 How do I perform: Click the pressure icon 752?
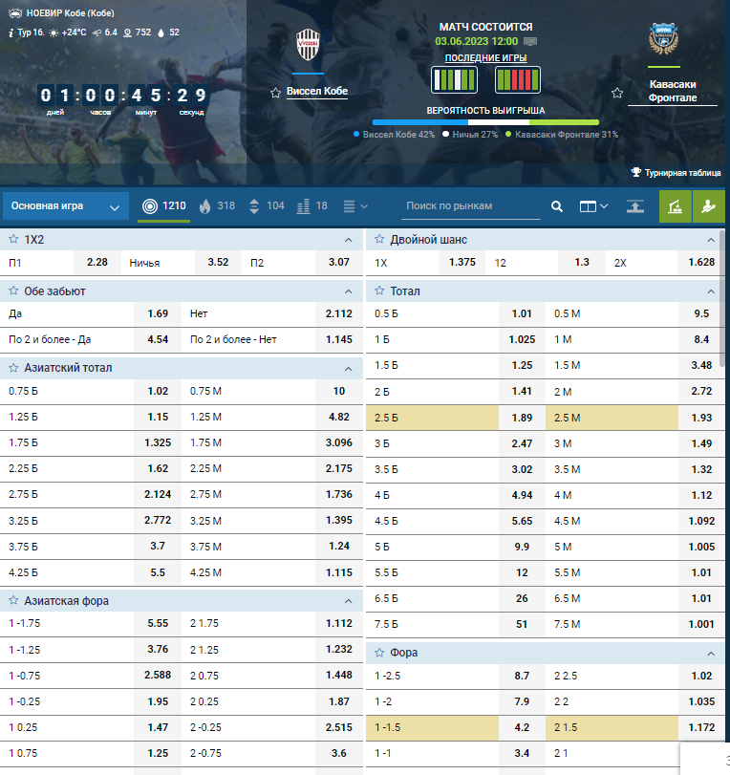127,32
